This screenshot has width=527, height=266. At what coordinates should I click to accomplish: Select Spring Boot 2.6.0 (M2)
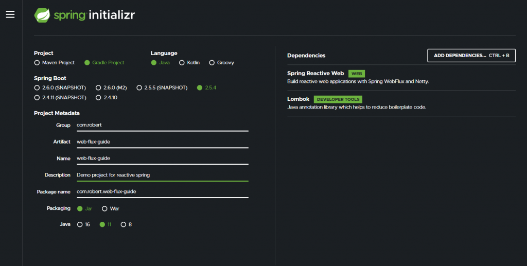coord(111,87)
